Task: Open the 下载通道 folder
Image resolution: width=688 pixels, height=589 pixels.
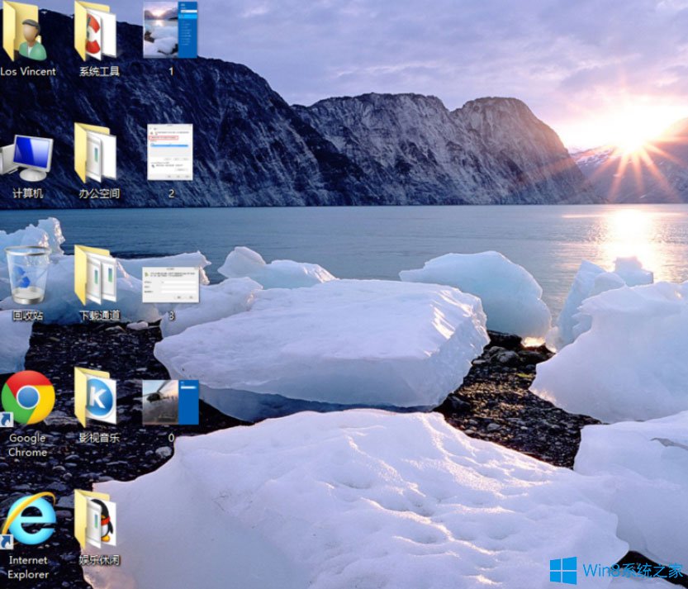Action: click(95, 275)
